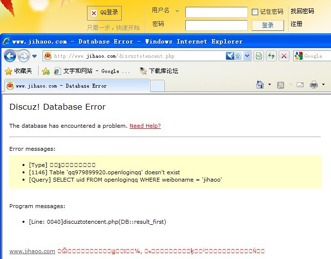
Task: Click the '[Line: 0040]discuztotencent.php' program message
Action: [97, 222]
